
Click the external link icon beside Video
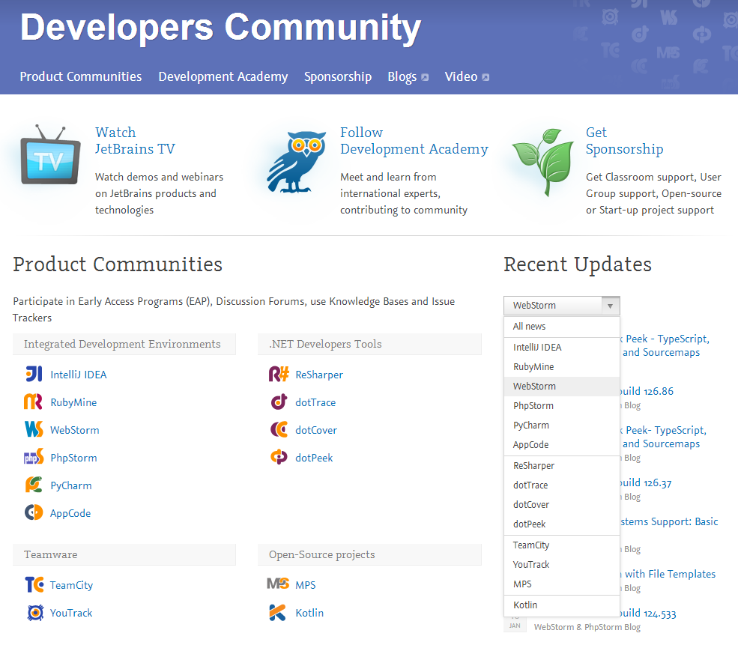pyautogui.click(x=486, y=77)
